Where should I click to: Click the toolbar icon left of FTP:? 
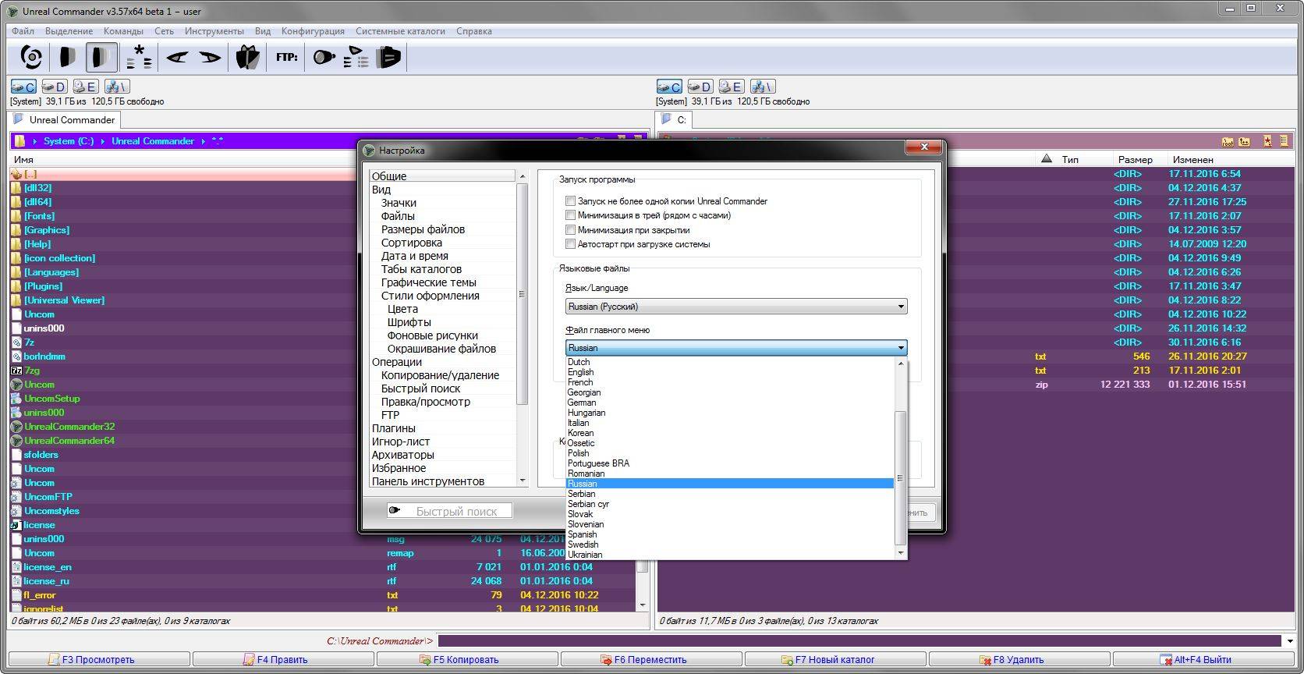tap(247, 57)
